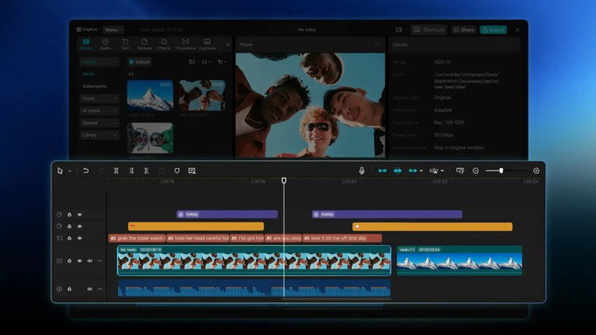Click the timeline horizontal scrollbar
The height and width of the screenshot is (335, 596).
[x=336, y=299]
